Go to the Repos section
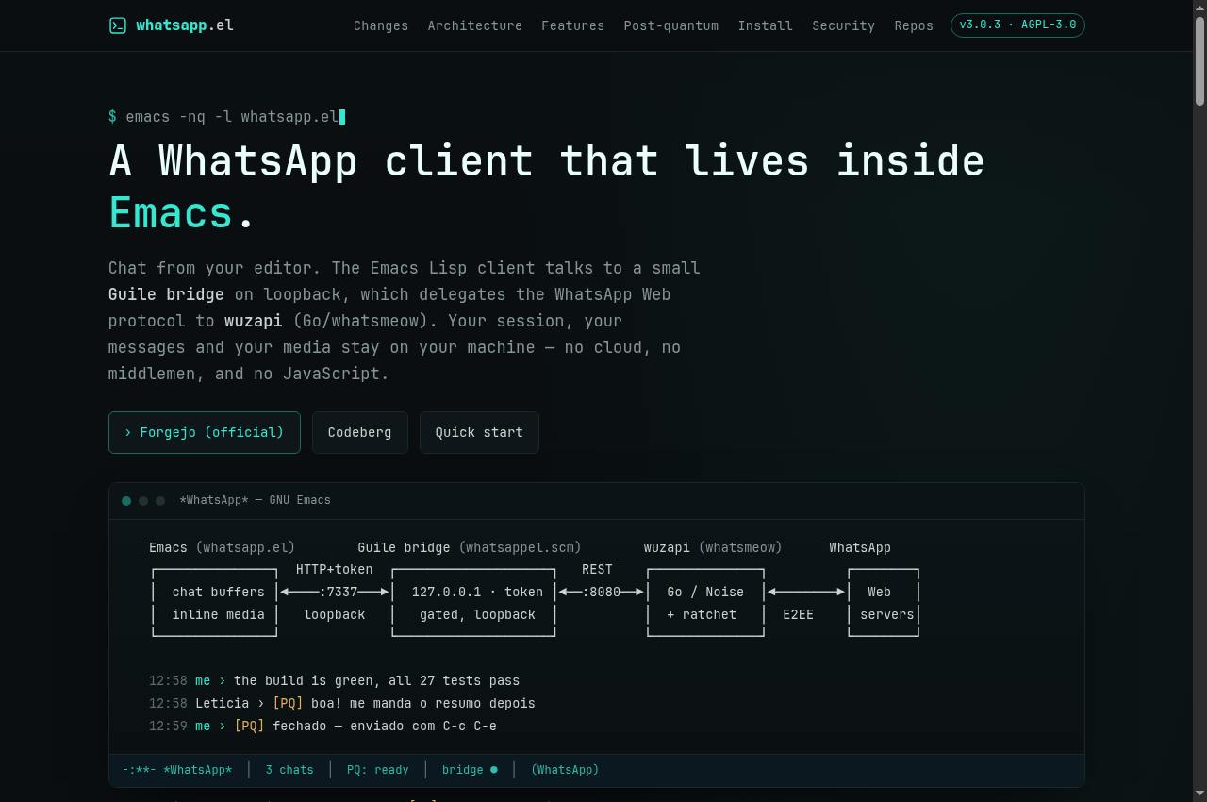Screen dimensions: 1207x802 (x=914, y=25)
